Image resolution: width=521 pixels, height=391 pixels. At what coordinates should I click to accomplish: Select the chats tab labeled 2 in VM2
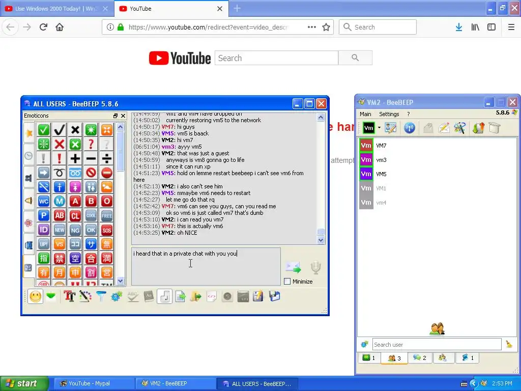pos(419,358)
